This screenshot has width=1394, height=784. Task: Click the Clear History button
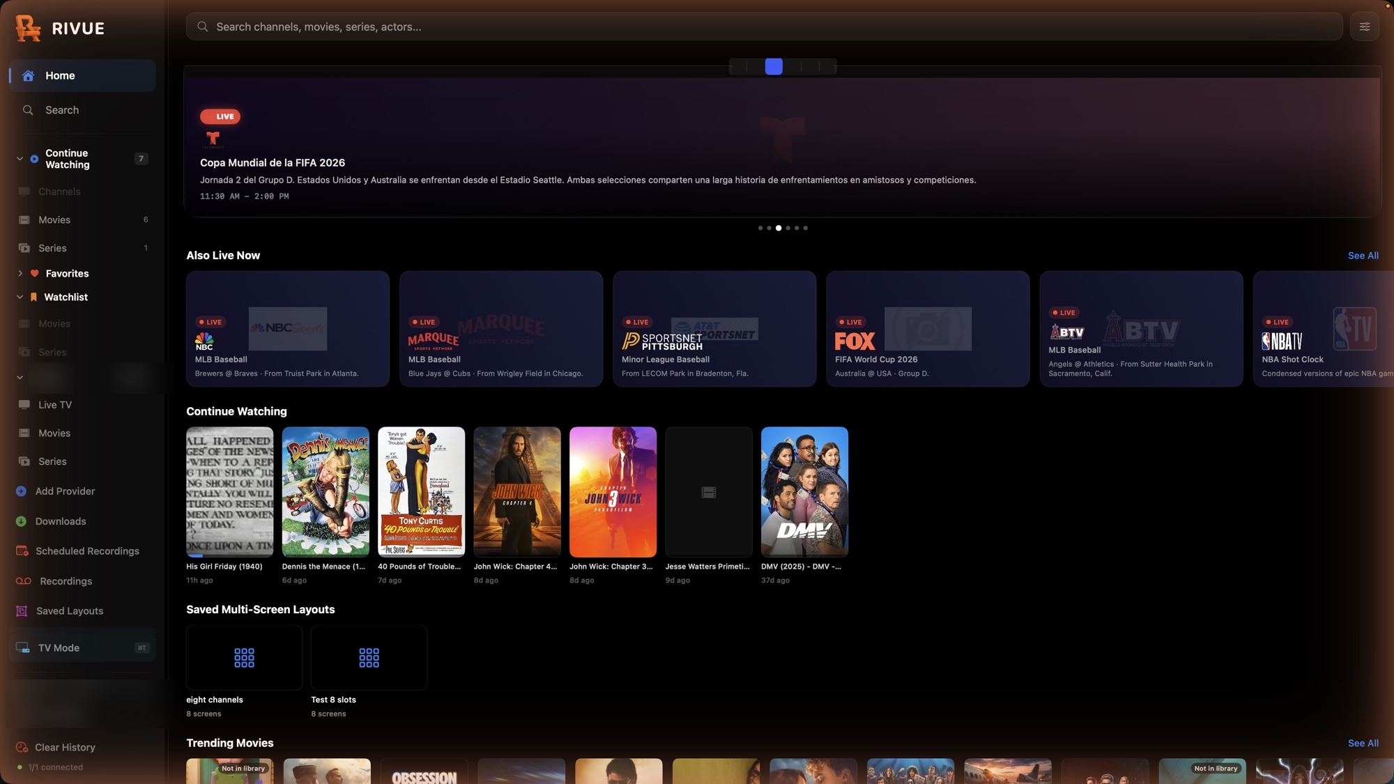56,747
